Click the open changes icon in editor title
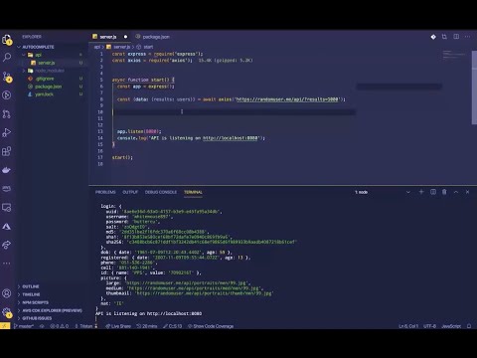Viewport: 477px width, 358px height. click(x=444, y=37)
